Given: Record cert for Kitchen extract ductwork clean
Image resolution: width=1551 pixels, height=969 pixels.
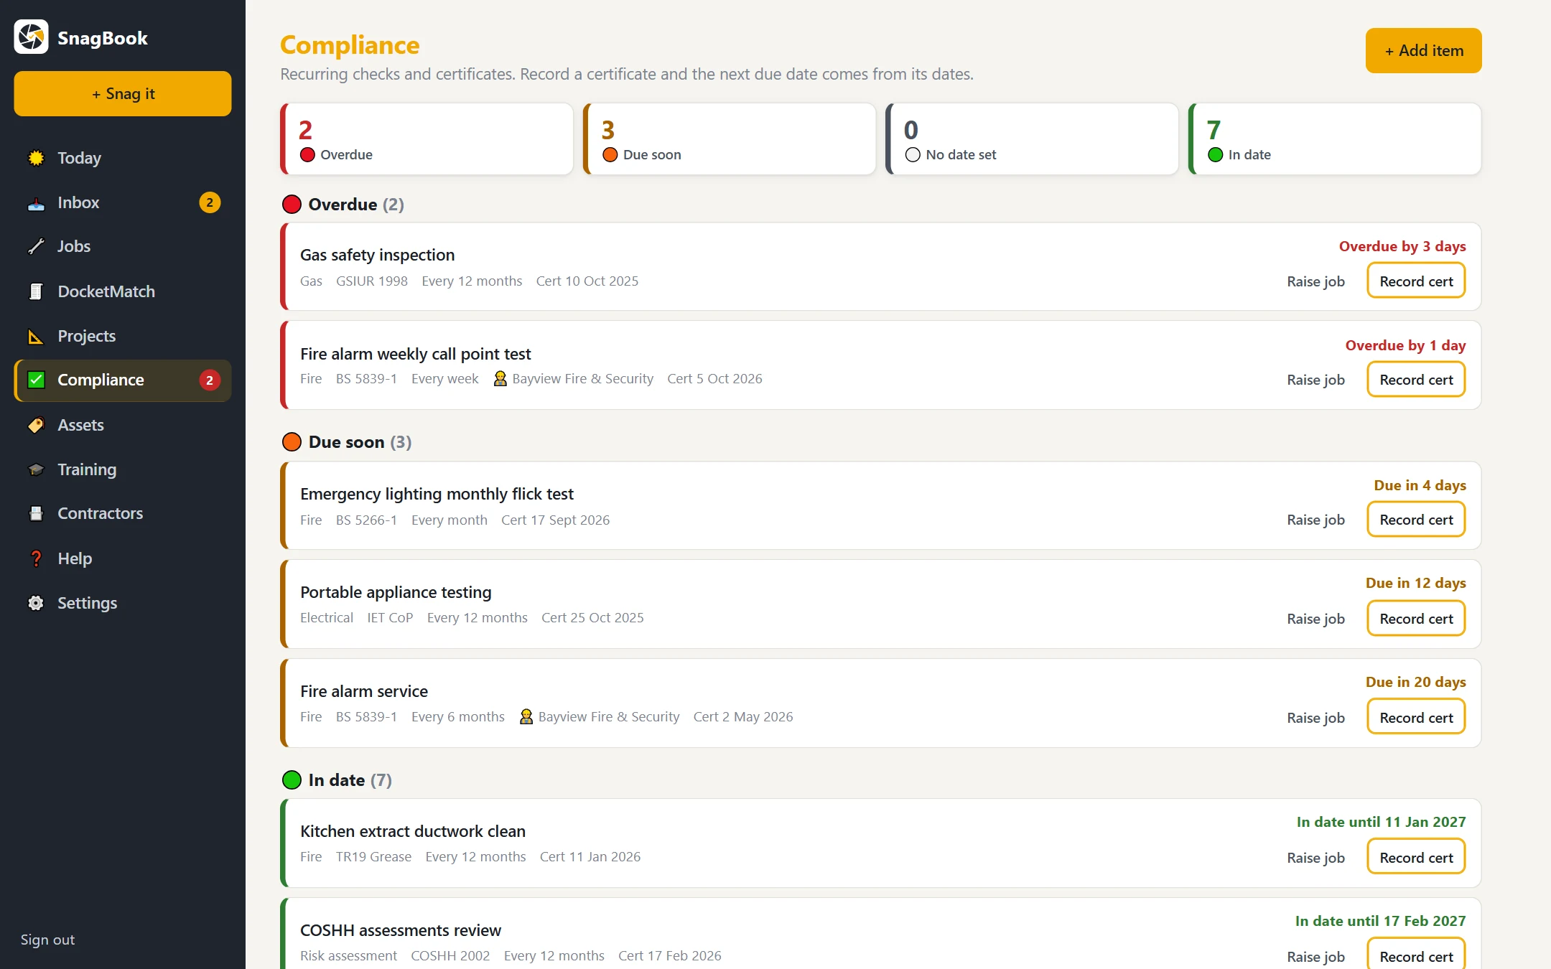Looking at the screenshot, I should [1416, 857].
